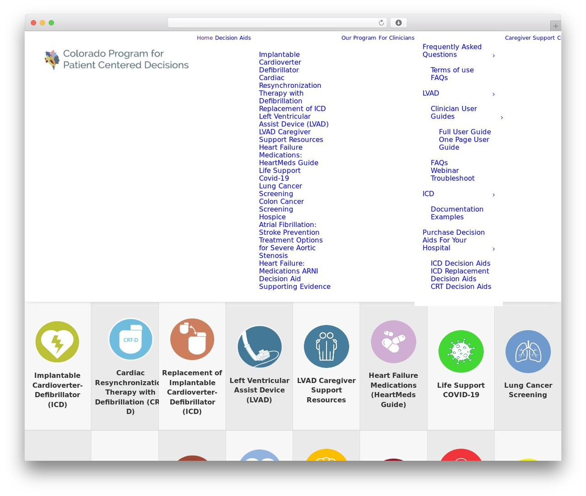Click the Colorado Program site logo
The width and height of the screenshot is (586, 496).
117,59
